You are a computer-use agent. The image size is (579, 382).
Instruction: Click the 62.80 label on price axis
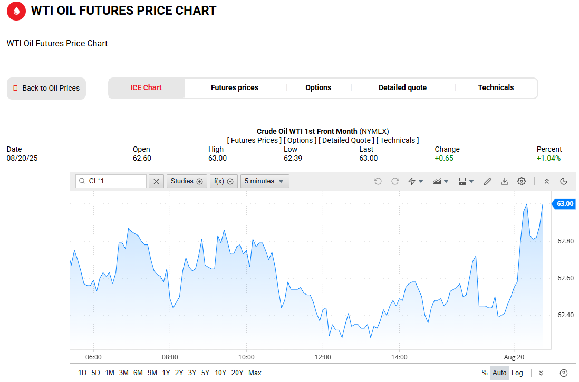[565, 241]
